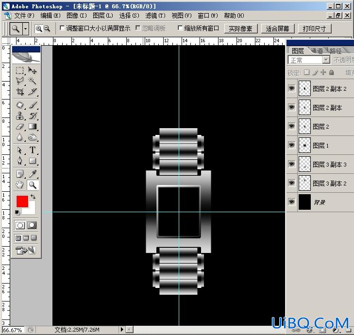Hide the 背景 layer
Screen dimensions: 354x335
292,201
